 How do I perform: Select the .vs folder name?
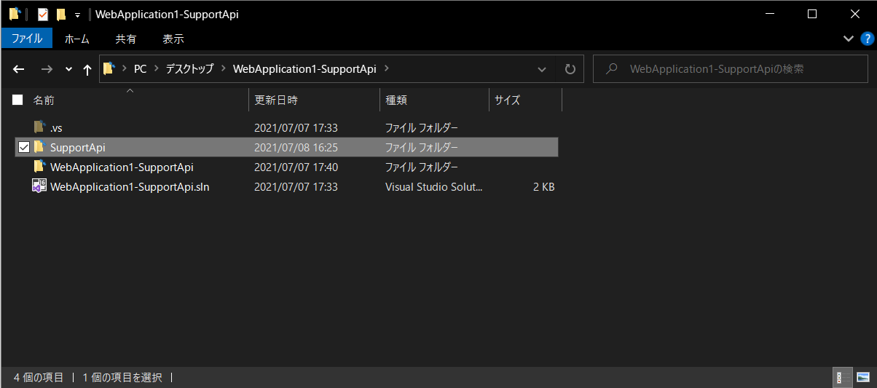tap(56, 127)
